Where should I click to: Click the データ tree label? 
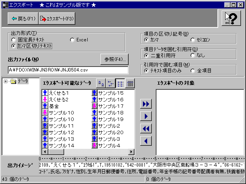click(x=23, y=81)
